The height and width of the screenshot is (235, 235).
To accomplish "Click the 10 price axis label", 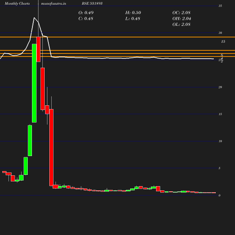I will 220,141.
